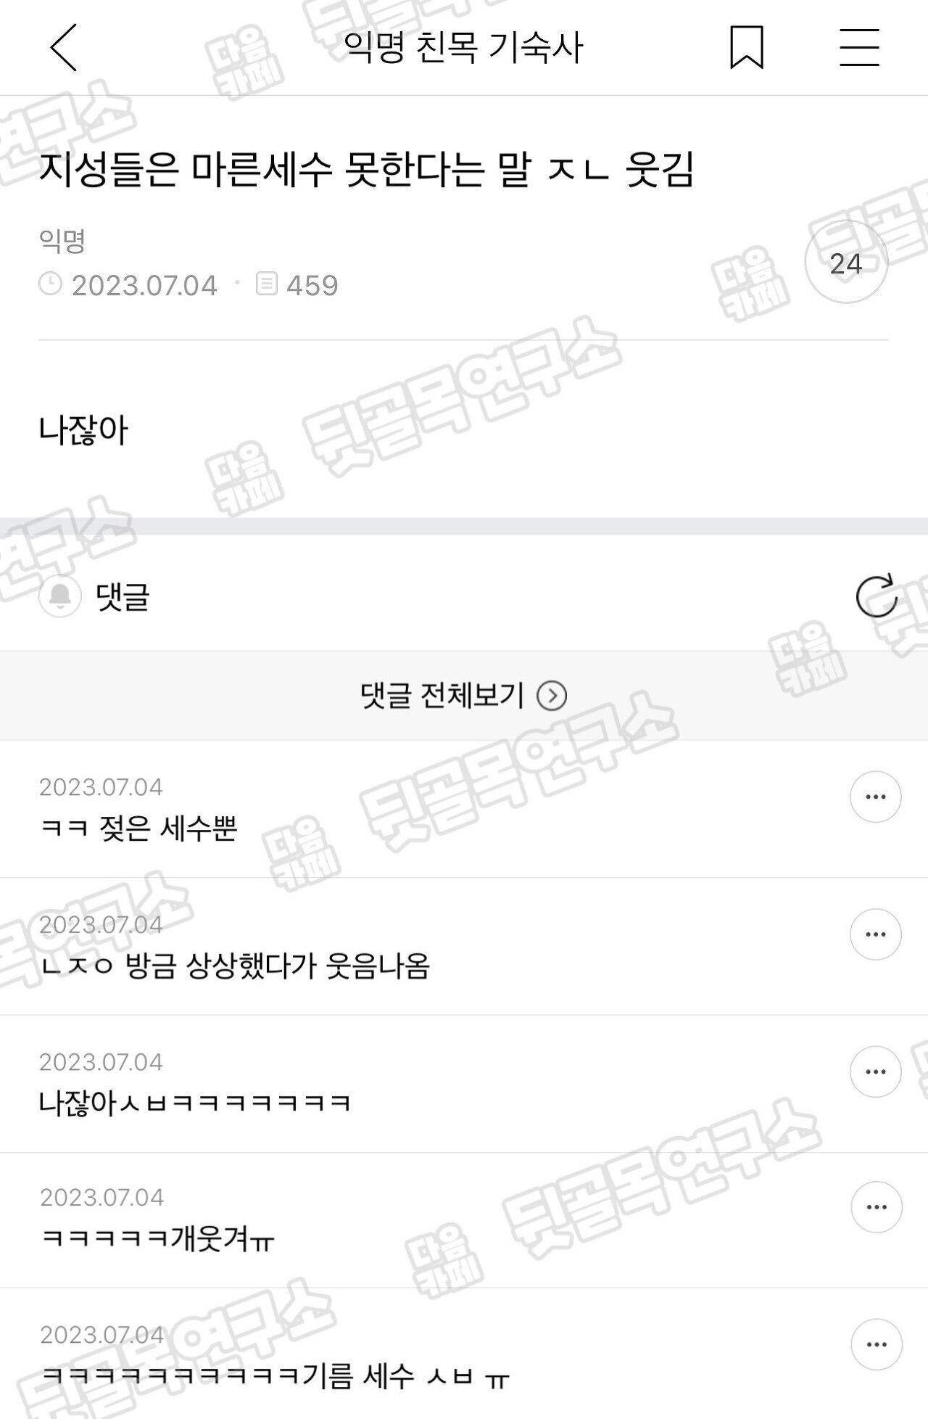Select the post body text 나잖아
This screenshot has height=1419, width=928.
[83, 430]
